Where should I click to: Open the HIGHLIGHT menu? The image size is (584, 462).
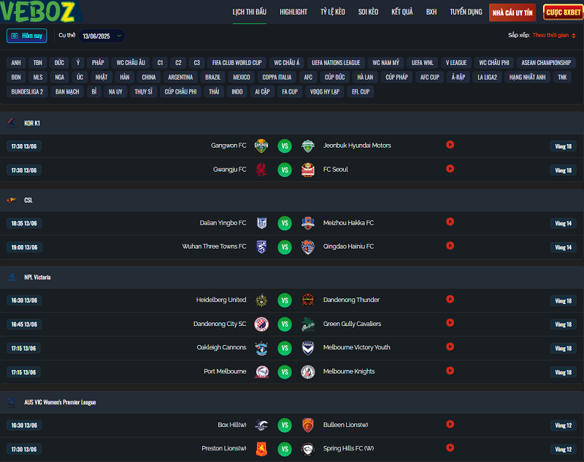(293, 12)
